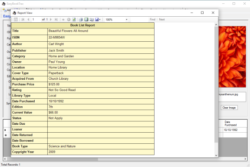Click the acquired from value Church Library
Viewport: 250px width, 167px height.
click(58, 78)
